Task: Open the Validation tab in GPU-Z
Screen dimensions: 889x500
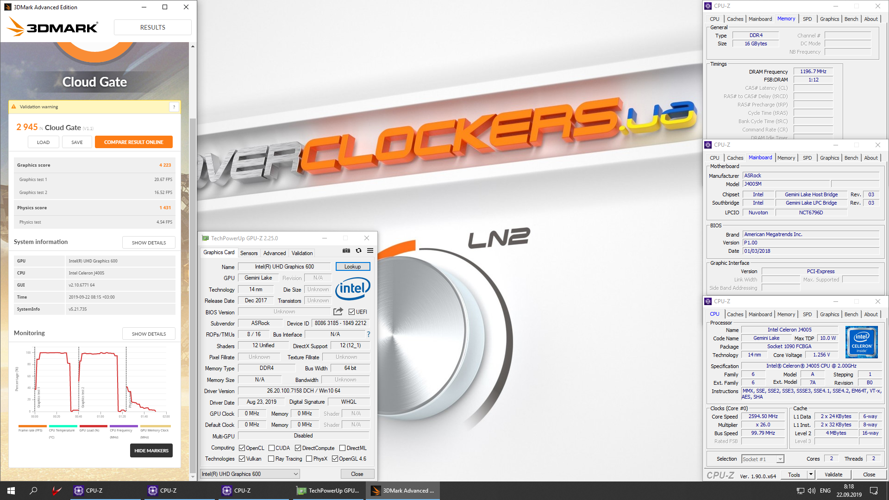Action: pyautogui.click(x=302, y=253)
